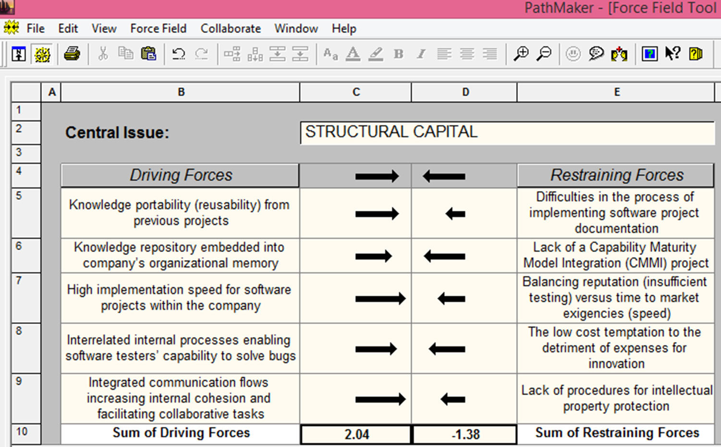The image size is (721, 447).
Task: Click the Paste clipboard icon
Action: [x=148, y=54]
